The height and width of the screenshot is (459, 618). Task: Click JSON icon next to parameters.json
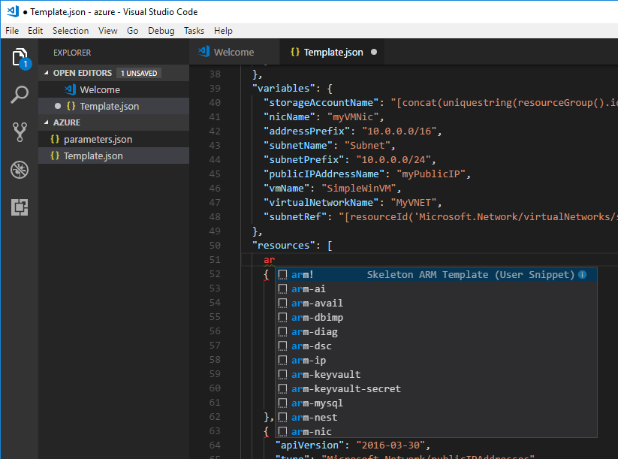point(55,139)
